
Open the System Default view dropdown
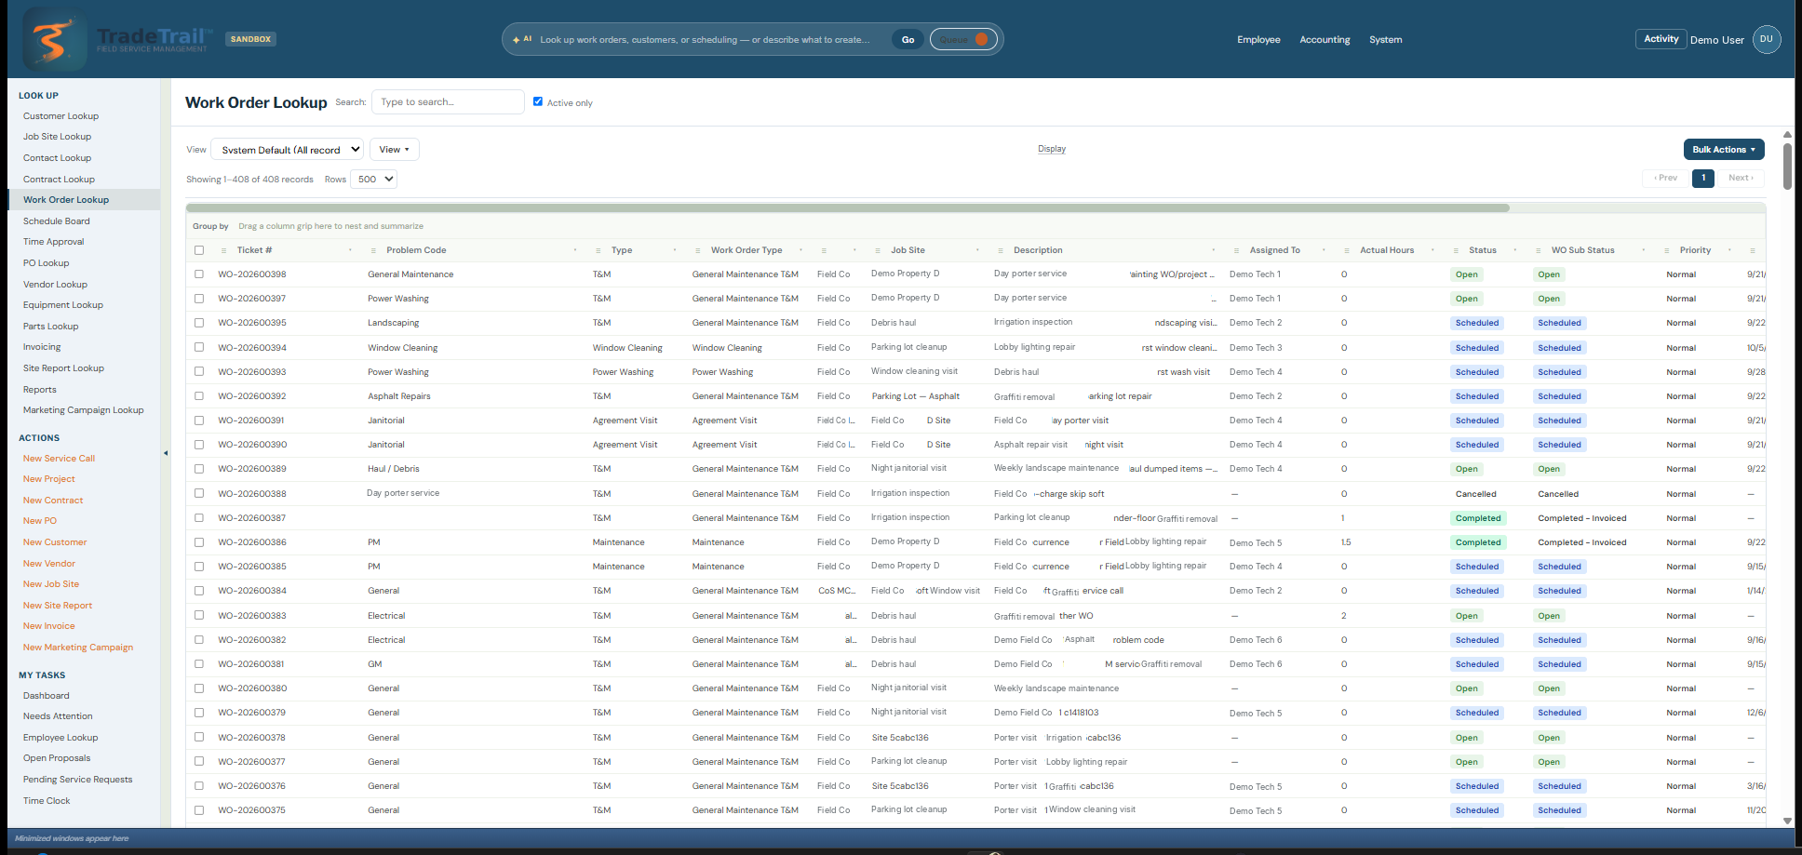click(x=288, y=150)
